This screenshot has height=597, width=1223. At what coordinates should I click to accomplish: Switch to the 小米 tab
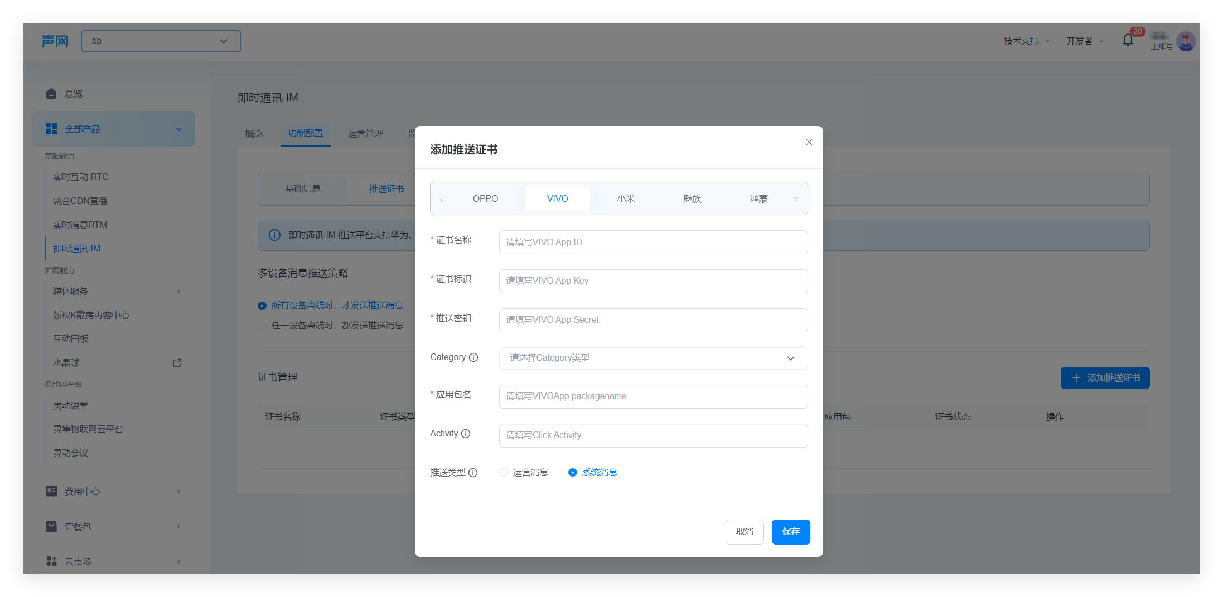point(626,199)
